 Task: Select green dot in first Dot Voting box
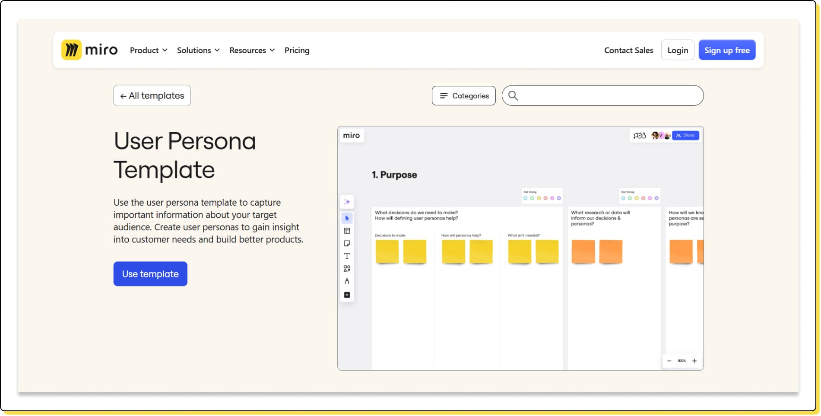(x=532, y=198)
